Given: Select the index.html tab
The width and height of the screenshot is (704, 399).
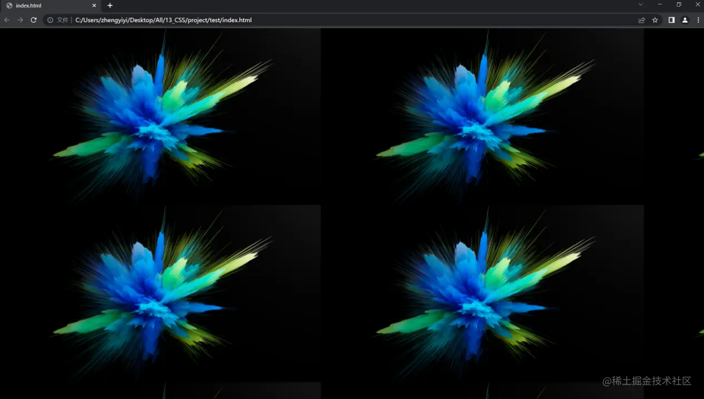Looking at the screenshot, I should point(51,6).
